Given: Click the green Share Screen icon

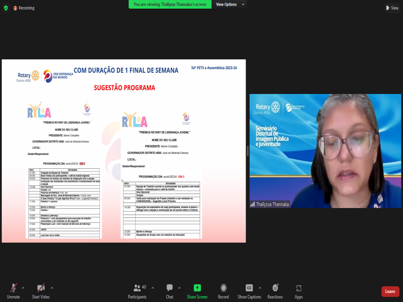Looking at the screenshot, I should [x=197, y=291].
